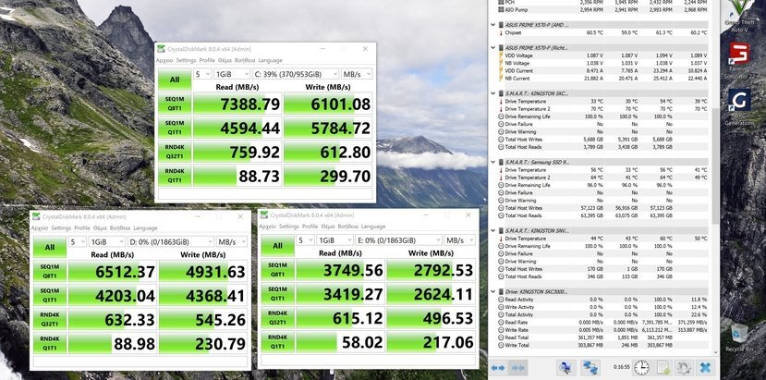Run SEQ1M Q8T1 test in C: drive window
This screenshot has height=380, width=766.
tap(175, 104)
